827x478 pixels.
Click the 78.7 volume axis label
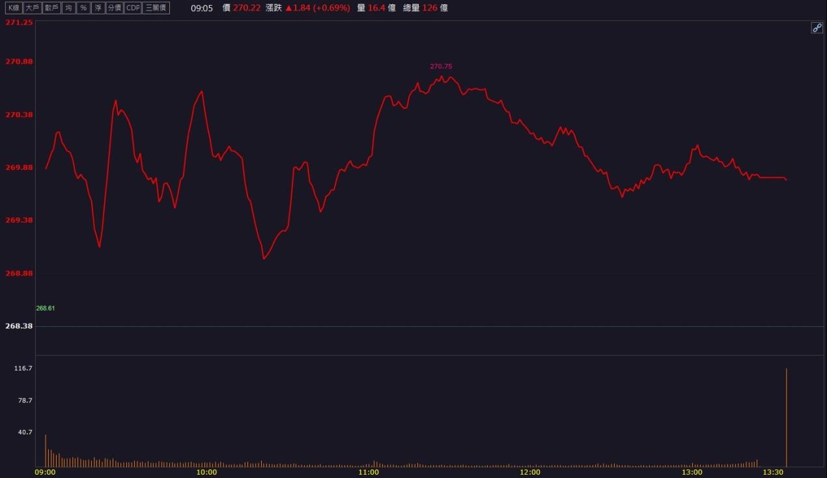[x=25, y=401]
